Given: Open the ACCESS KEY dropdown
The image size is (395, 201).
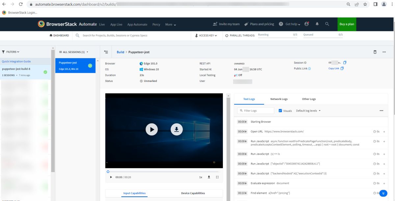Looking at the screenshot, I should (x=206, y=36).
